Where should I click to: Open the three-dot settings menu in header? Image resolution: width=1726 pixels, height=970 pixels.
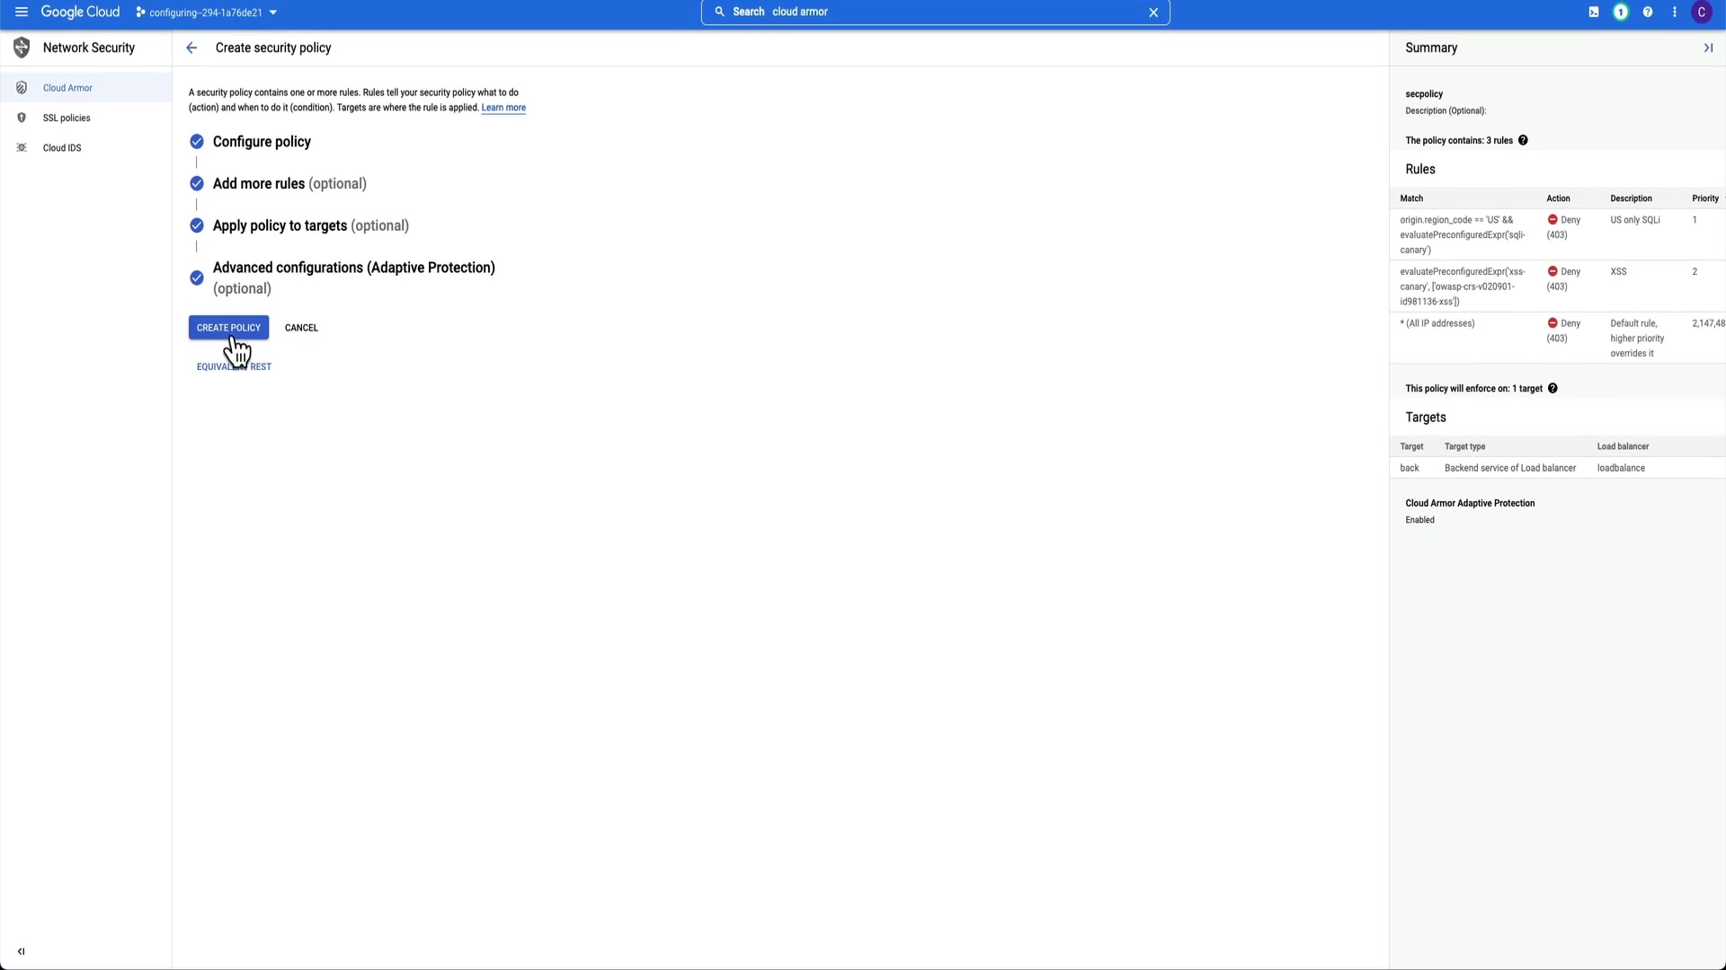point(1675,12)
